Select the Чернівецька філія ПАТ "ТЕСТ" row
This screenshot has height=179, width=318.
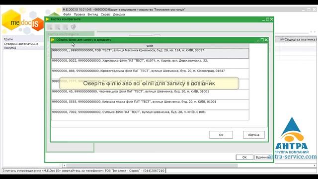[150, 94]
